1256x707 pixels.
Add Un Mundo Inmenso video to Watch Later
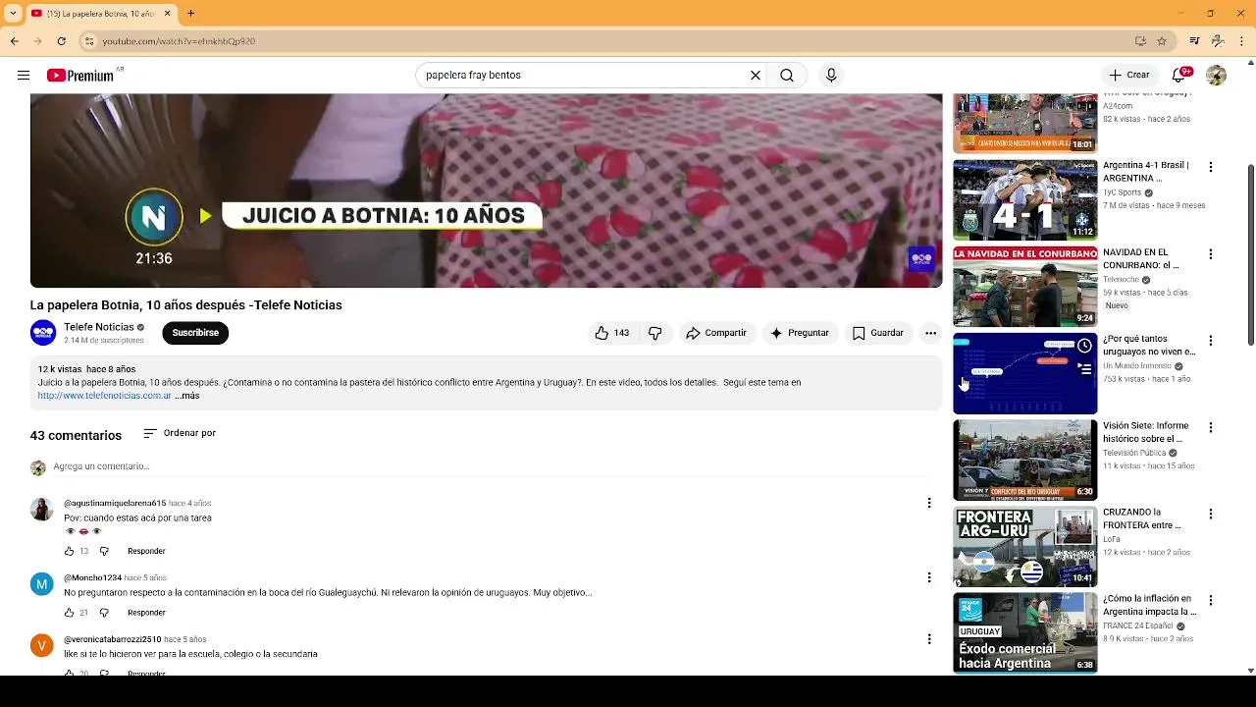coord(1084,346)
